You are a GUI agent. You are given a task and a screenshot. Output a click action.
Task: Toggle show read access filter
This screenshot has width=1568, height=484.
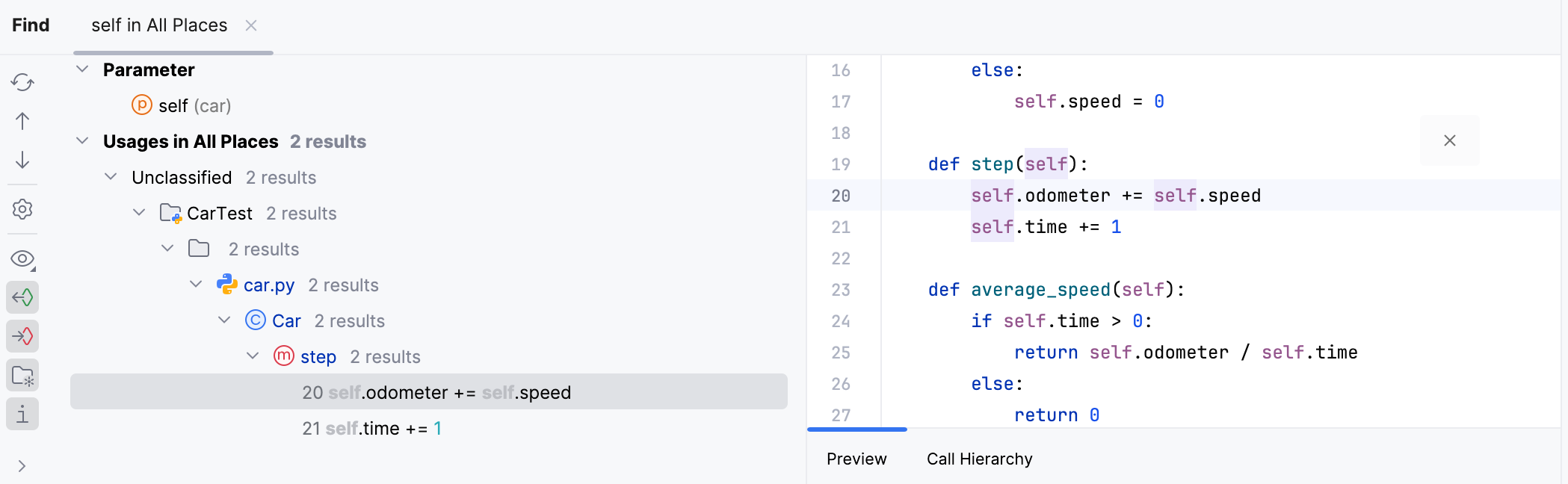[x=22, y=297]
